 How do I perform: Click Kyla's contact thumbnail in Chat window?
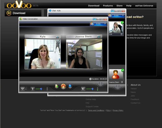click(116, 27)
